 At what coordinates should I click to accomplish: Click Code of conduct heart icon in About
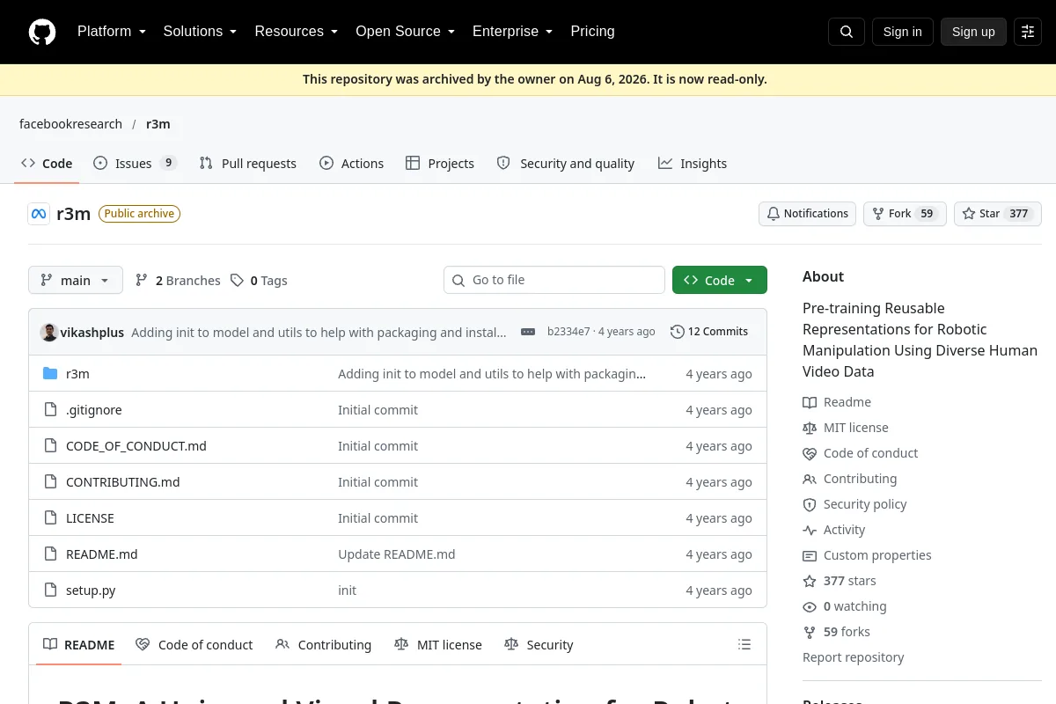(810, 453)
